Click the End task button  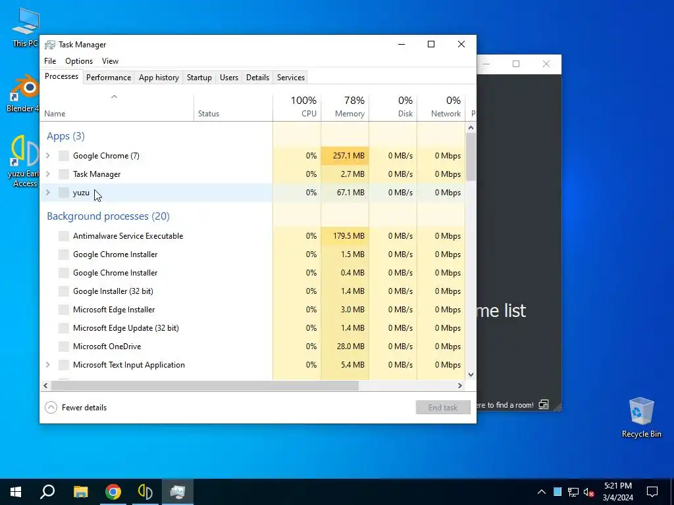click(443, 408)
